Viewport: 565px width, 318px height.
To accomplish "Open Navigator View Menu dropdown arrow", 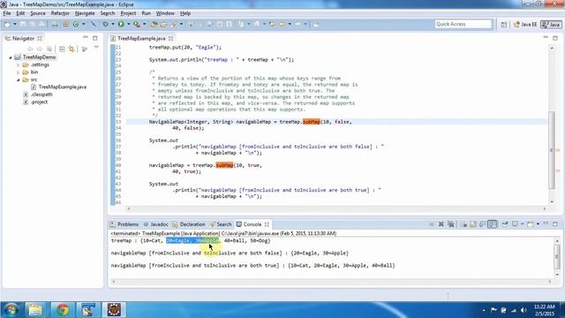I will tap(96, 48).
